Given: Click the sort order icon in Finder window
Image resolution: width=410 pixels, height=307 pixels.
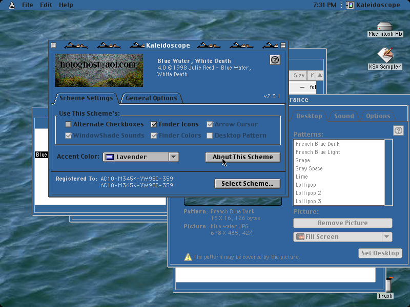Looking at the screenshot, I should tap(319, 75).
